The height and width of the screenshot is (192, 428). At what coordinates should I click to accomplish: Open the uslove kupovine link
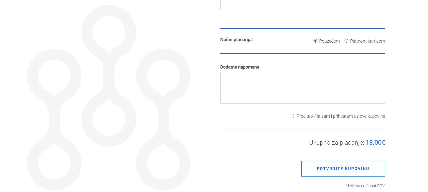coord(369,116)
